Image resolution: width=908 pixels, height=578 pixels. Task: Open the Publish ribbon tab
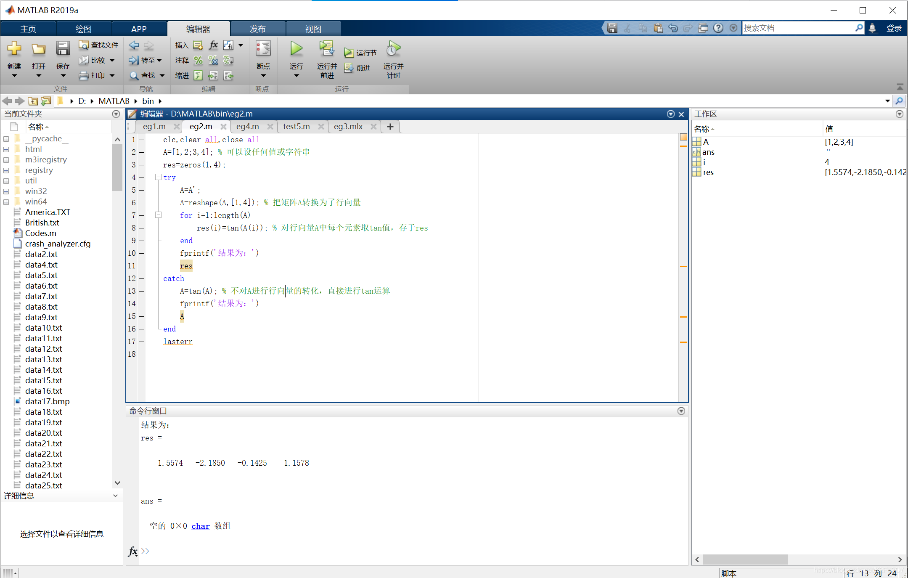[257, 29]
